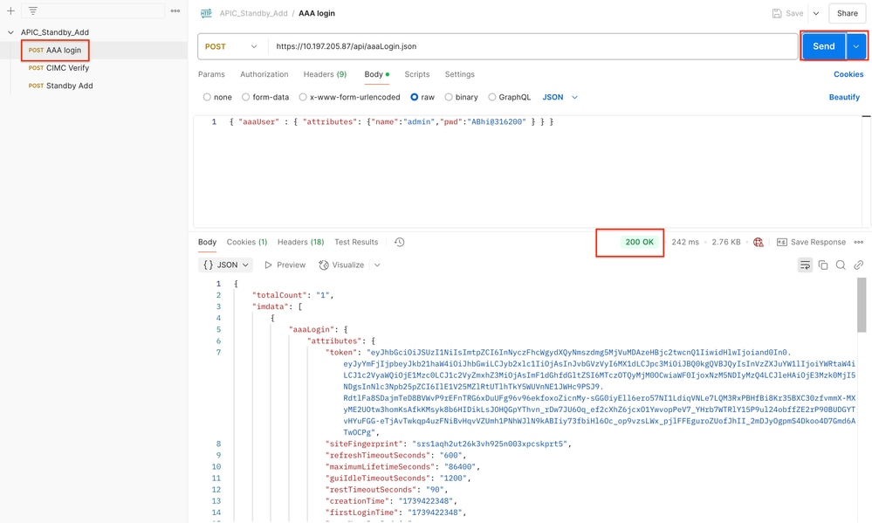Image resolution: width=872 pixels, height=523 pixels.
Task: Switch to the Params tab
Action: point(211,74)
